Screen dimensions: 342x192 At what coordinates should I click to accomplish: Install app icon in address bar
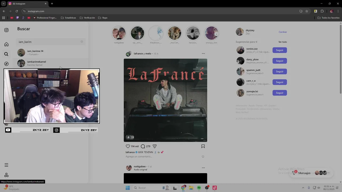point(301,11)
